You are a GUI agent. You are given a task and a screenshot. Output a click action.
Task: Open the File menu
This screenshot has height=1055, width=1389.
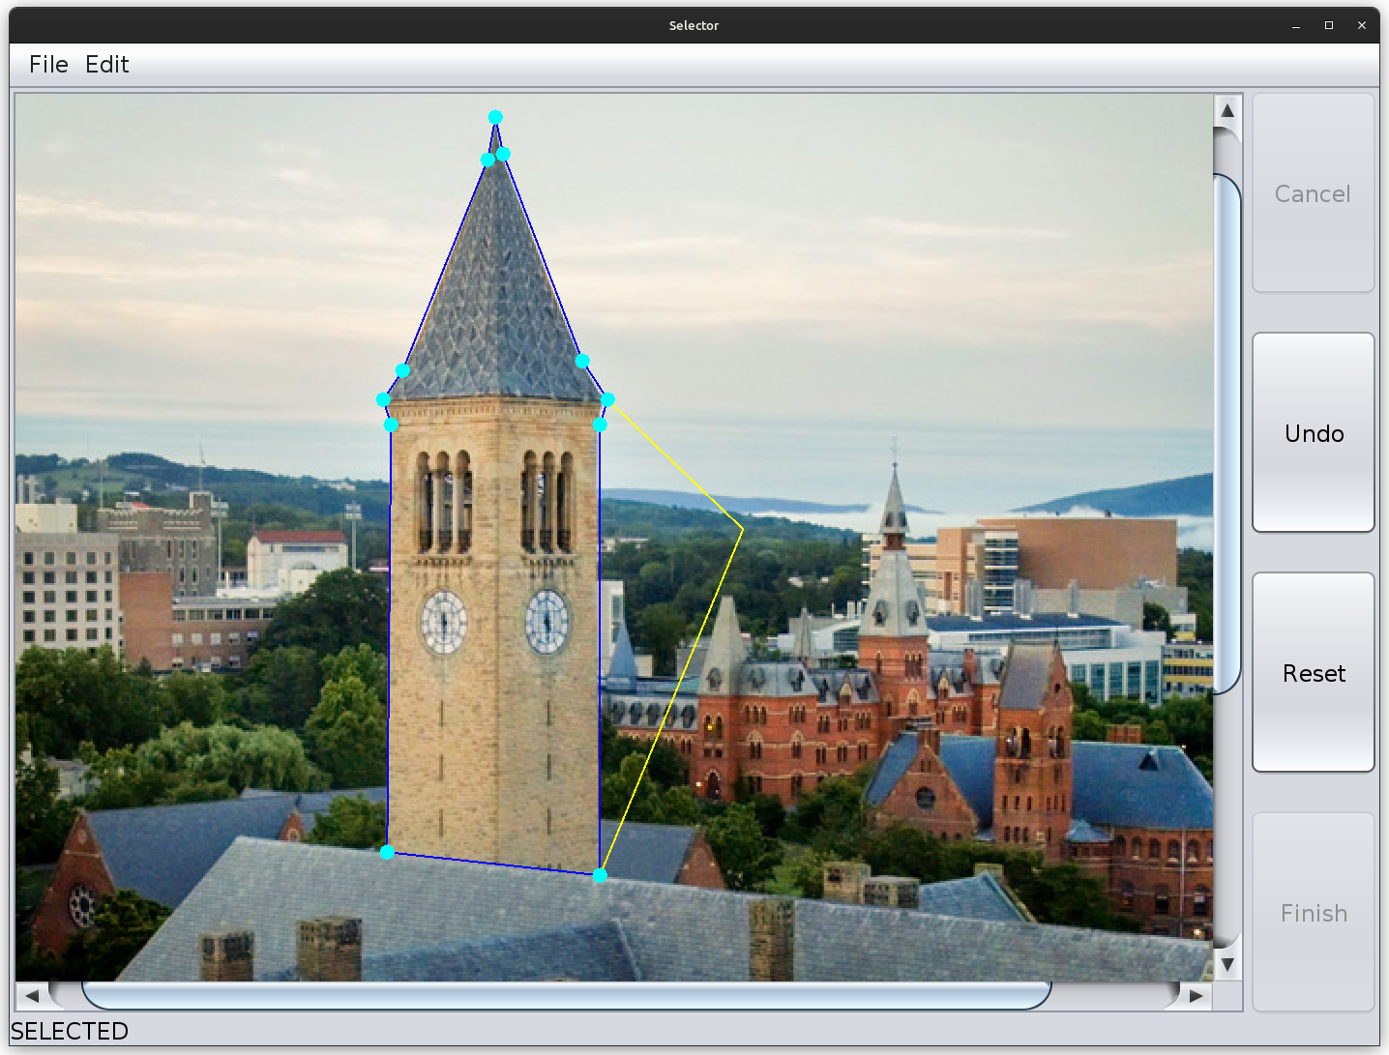(48, 65)
